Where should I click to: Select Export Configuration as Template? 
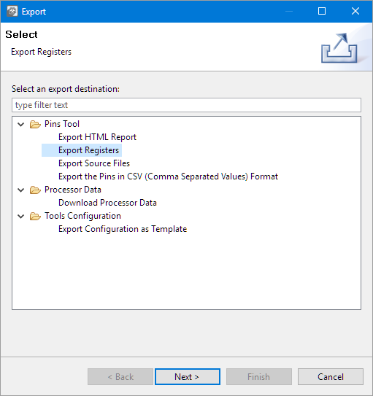(123, 229)
